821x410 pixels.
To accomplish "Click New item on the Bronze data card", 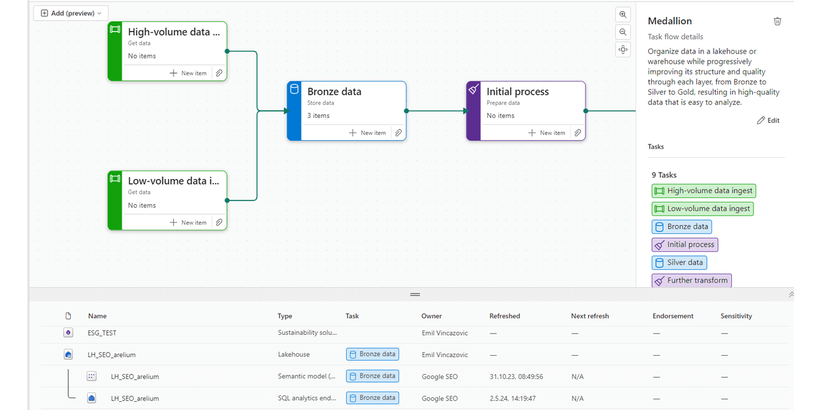I will pos(366,132).
